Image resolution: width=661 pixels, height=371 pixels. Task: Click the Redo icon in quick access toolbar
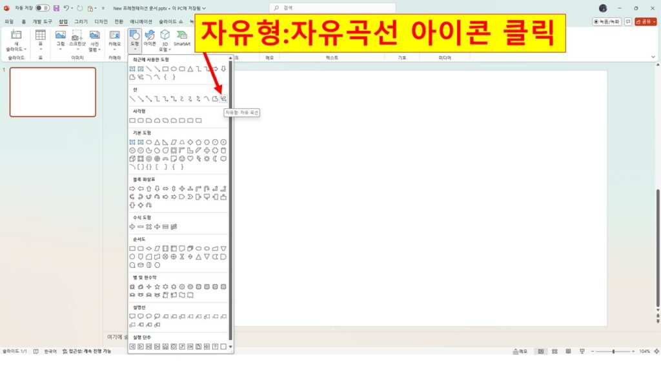point(80,8)
